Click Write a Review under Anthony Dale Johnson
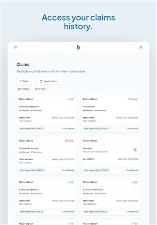Viewport: 157px width, 225px height. pyautogui.click(x=36, y=152)
